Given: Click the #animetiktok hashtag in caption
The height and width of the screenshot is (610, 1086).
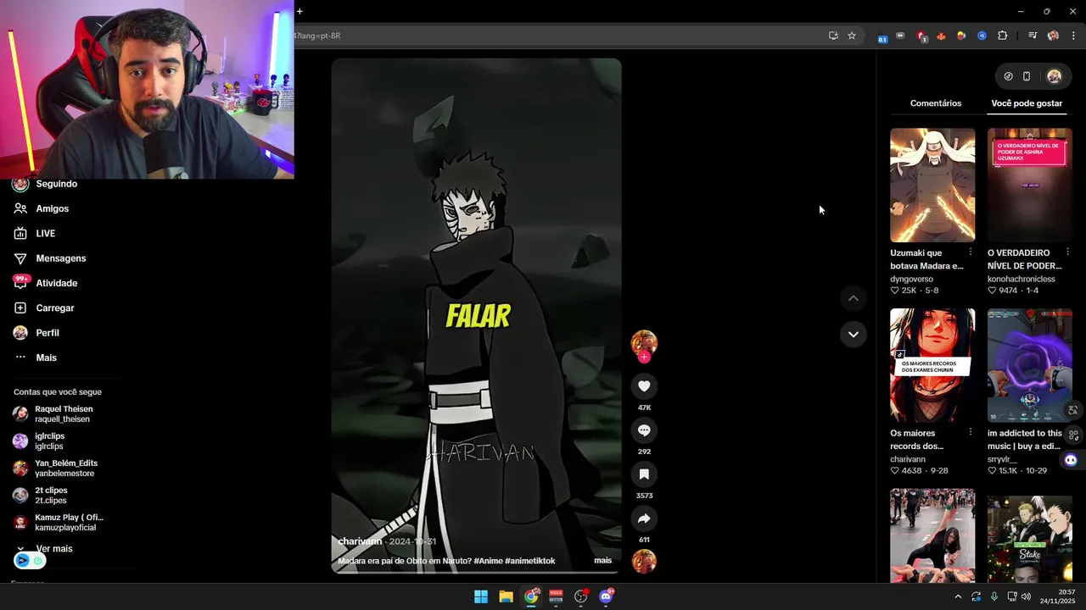Looking at the screenshot, I should pyautogui.click(x=530, y=561).
